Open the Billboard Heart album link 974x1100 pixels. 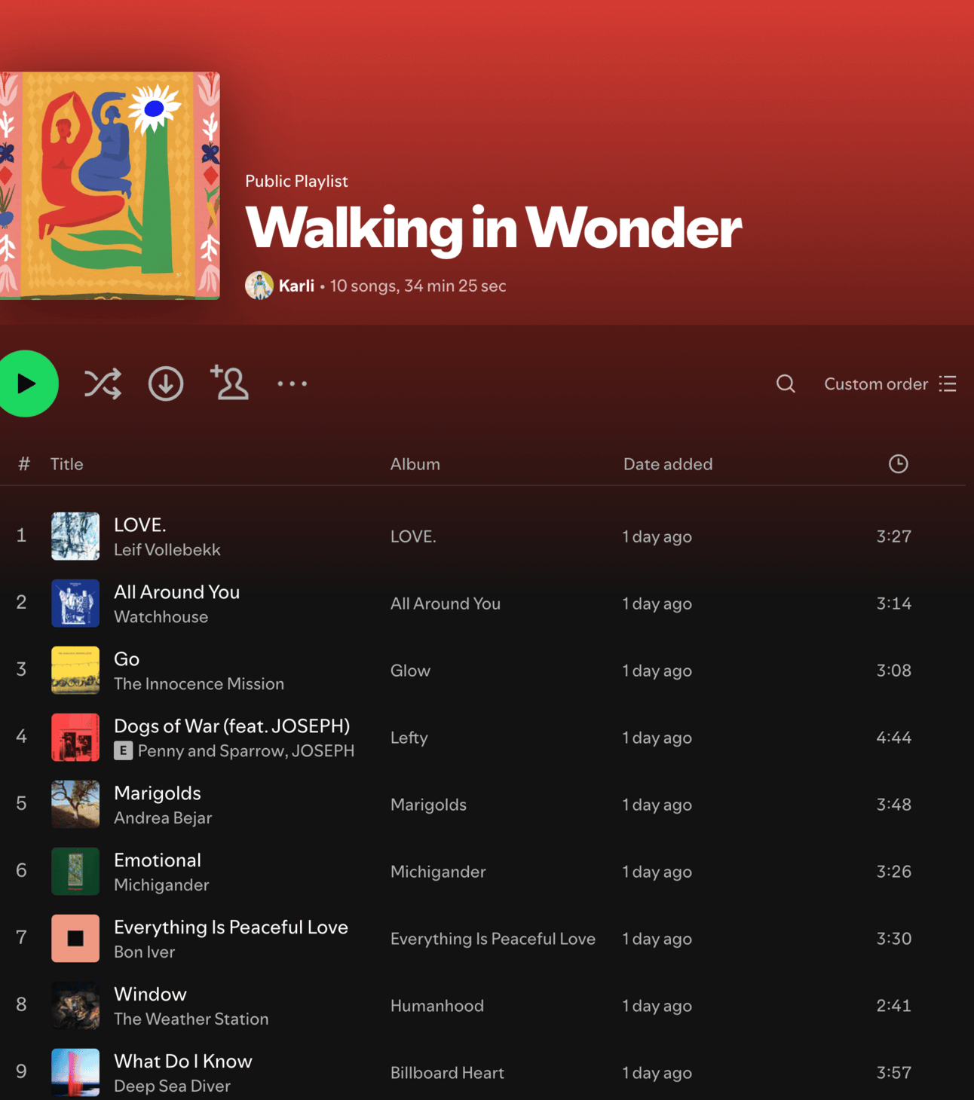pyautogui.click(x=447, y=1073)
